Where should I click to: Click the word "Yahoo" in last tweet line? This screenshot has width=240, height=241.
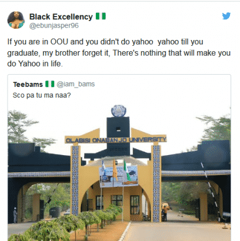point(28,63)
